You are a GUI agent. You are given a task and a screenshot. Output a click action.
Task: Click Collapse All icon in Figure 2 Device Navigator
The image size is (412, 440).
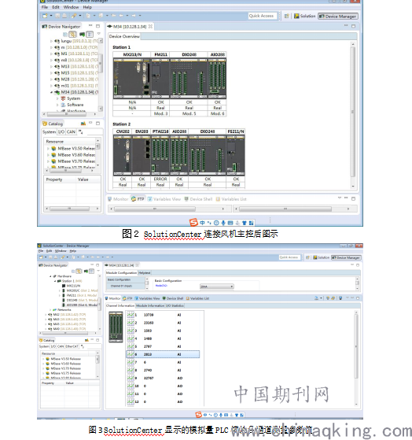(x=65, y=34)
